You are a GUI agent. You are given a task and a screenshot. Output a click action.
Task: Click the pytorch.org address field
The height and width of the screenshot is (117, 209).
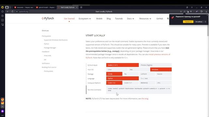click(x=24, y=12)
